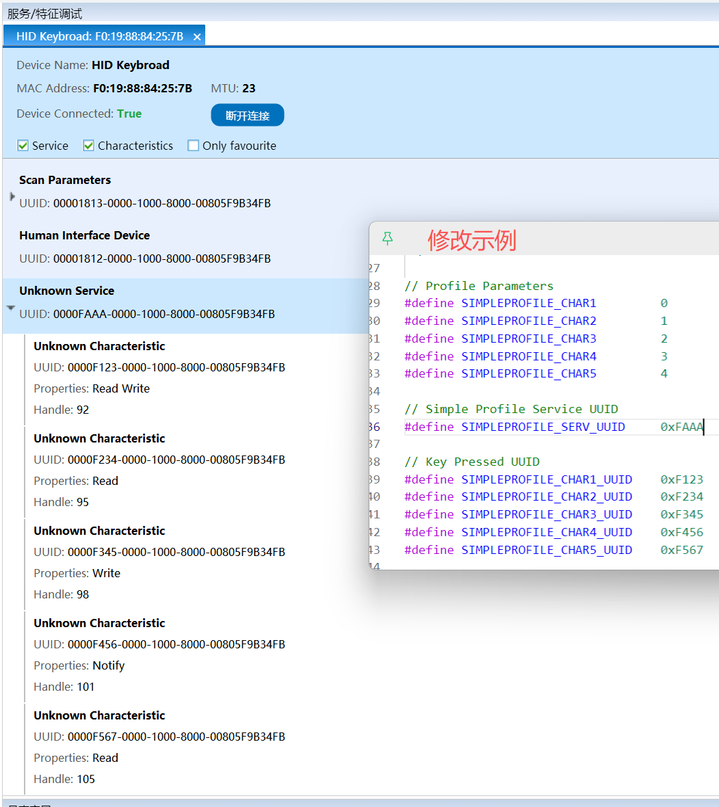Click the 服务/特征调试 panel title
This screenshot has width=719, height=807.
pos(44,14)
